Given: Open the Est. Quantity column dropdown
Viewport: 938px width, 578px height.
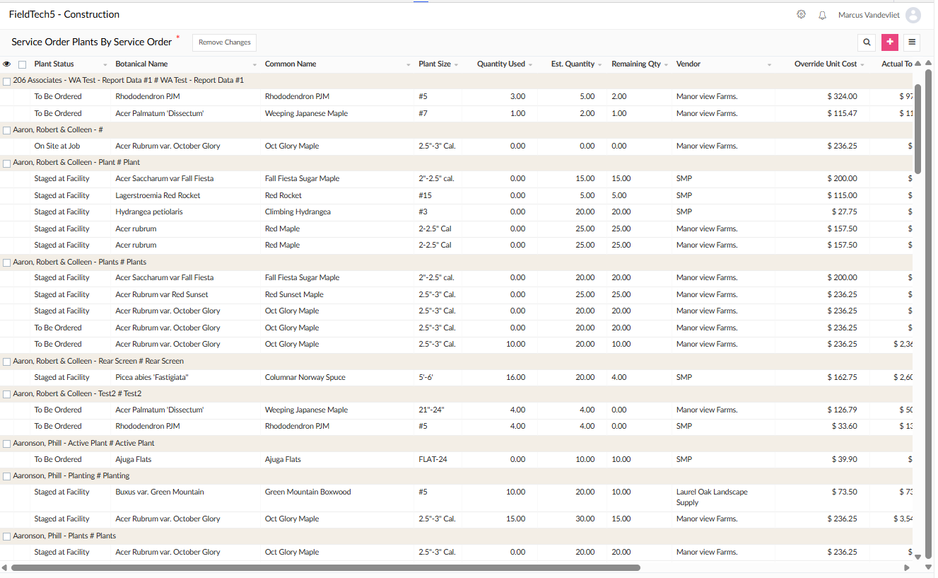Looking at the screenshot, I should coord(600,65).
